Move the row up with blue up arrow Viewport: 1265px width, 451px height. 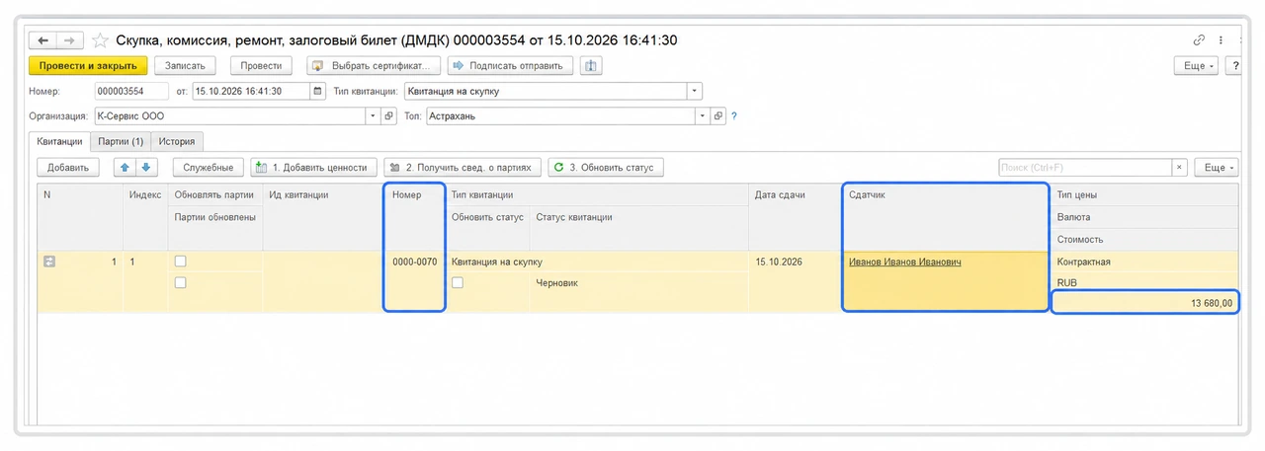coord(126,167)
